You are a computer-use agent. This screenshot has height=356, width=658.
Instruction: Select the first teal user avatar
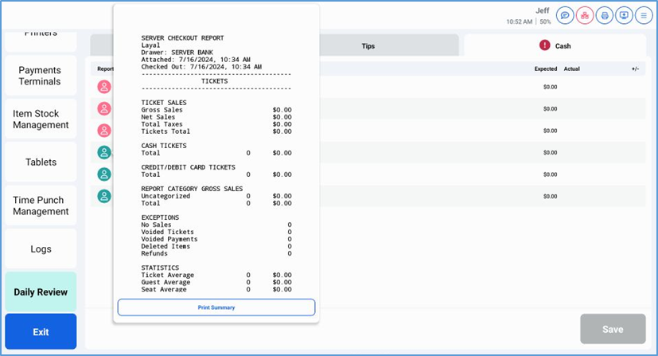(103, 152)
